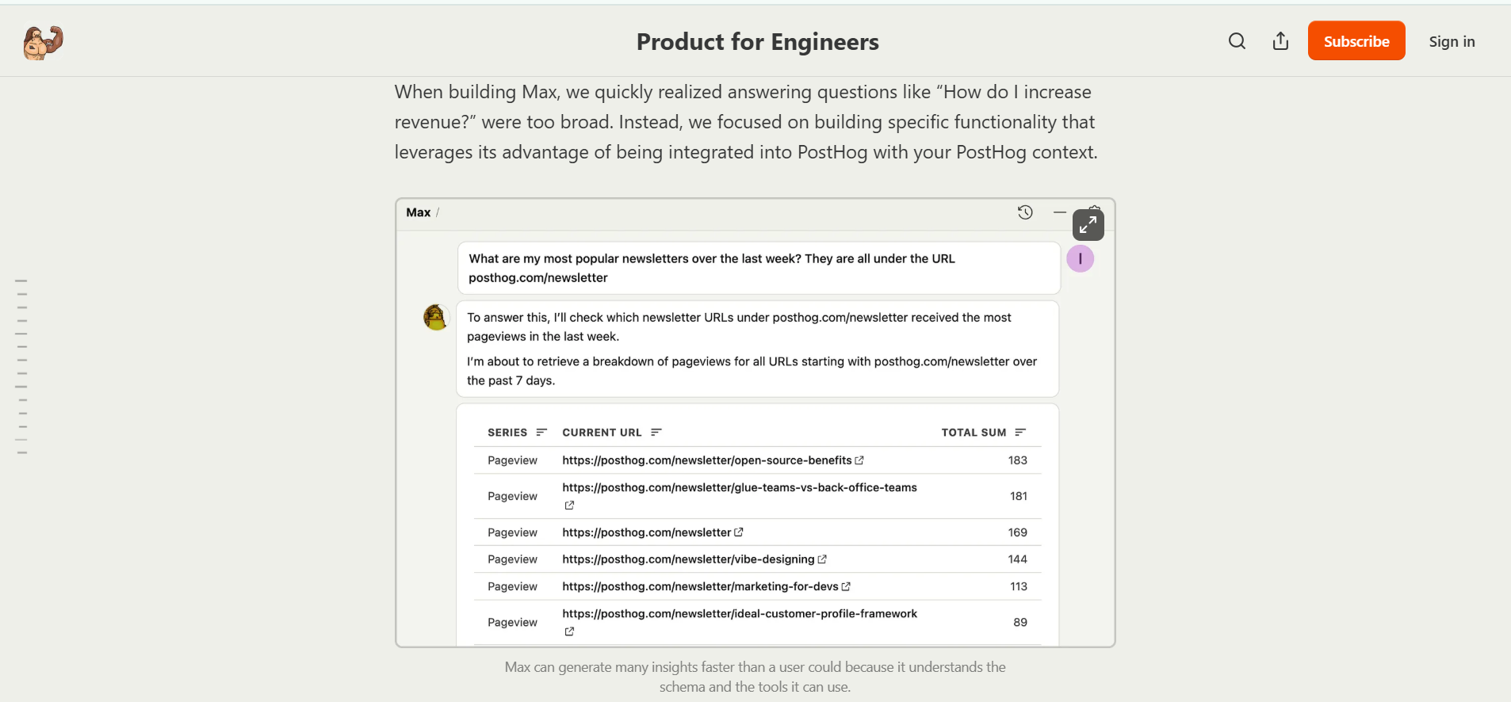Expand the Max screenshot to fullscreen
1511x702 pixels.
(1087, 225)
